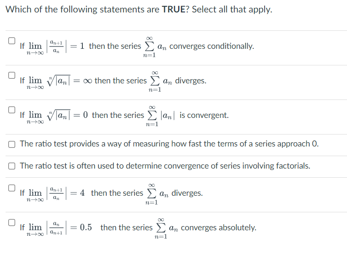The width and height of the screenshot is (347, 257).
Task: Click 'Select all that apply.' in the heading
Action: (232, 10)
